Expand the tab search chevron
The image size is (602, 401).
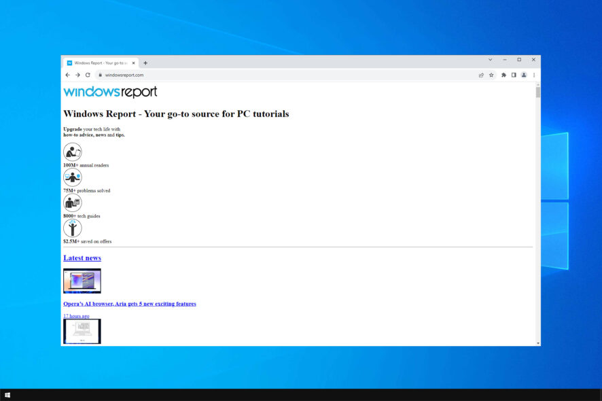click(x=491, y=60)
